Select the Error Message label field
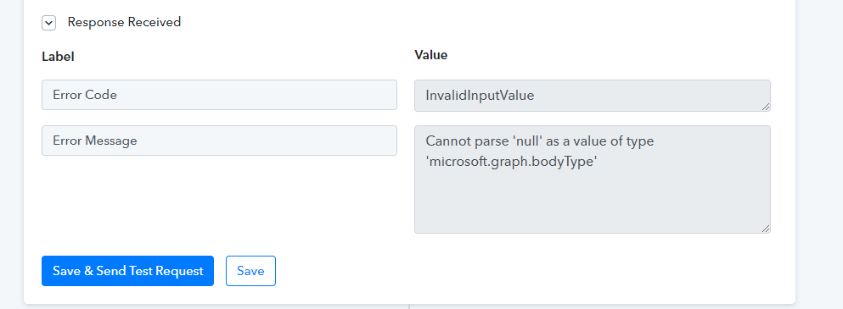The image size is (843, 309). [x=219, y=141]
